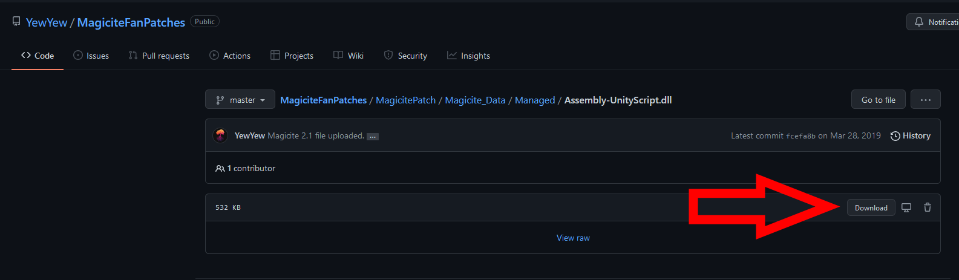Click the fcefa8b commit hash

tap(800, 136)
